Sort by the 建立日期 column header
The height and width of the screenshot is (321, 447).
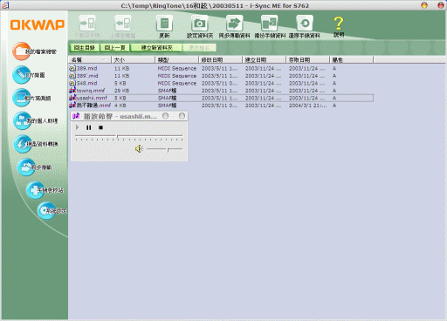[x=265, y=60]
